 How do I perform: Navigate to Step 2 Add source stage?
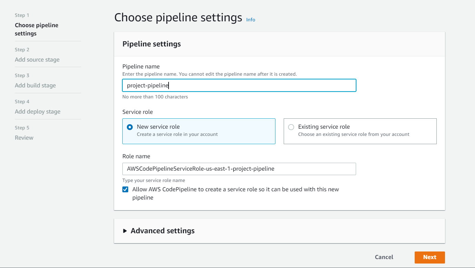[x=37, y=60]
